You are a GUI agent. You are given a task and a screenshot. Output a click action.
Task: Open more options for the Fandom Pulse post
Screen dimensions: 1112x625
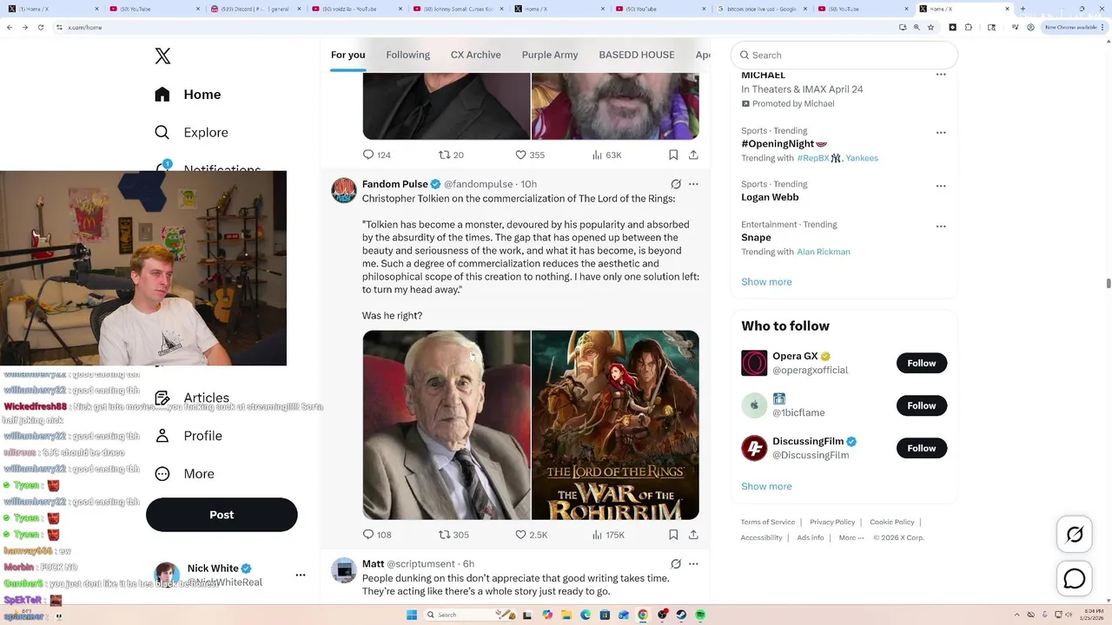[693, 184]
